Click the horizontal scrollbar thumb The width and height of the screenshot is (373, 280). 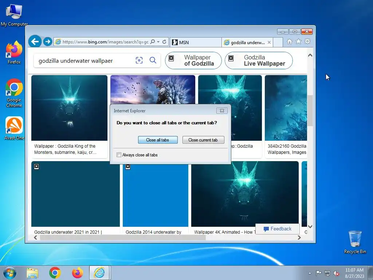122,237
